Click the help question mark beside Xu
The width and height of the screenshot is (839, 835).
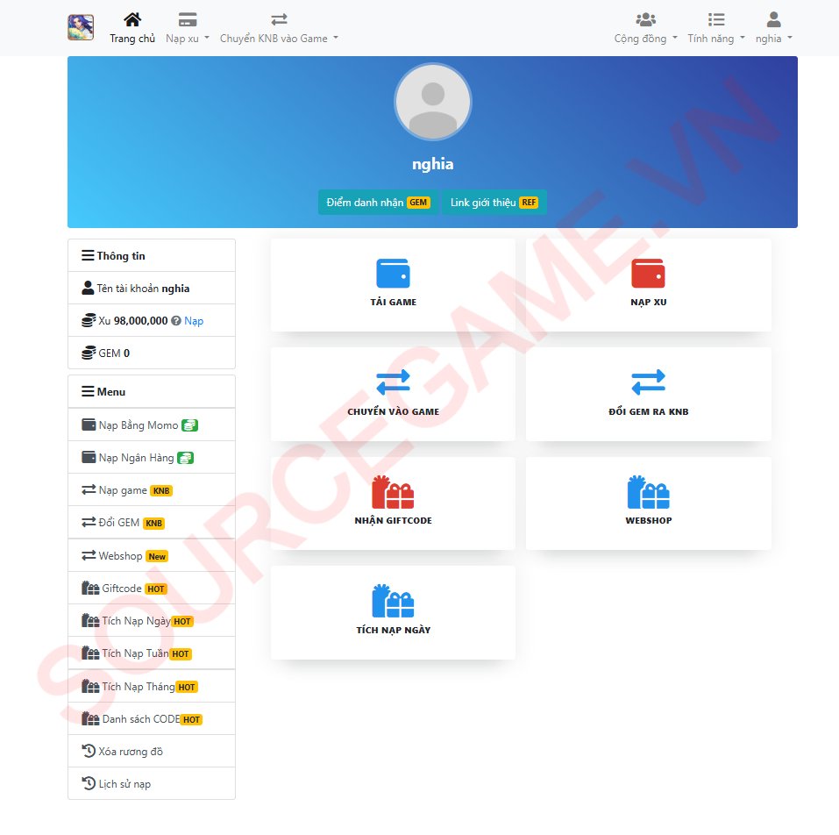pos(176,321)
